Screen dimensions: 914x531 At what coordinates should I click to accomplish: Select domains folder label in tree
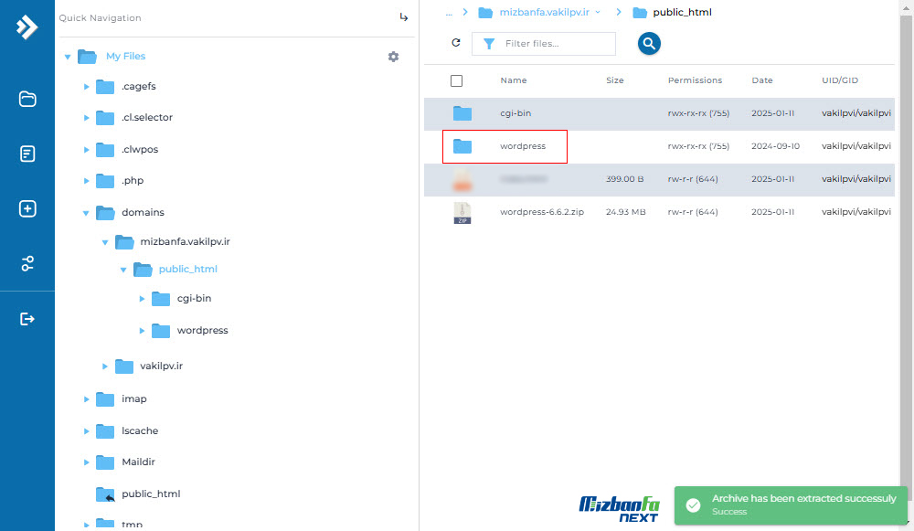coord(143,212)
